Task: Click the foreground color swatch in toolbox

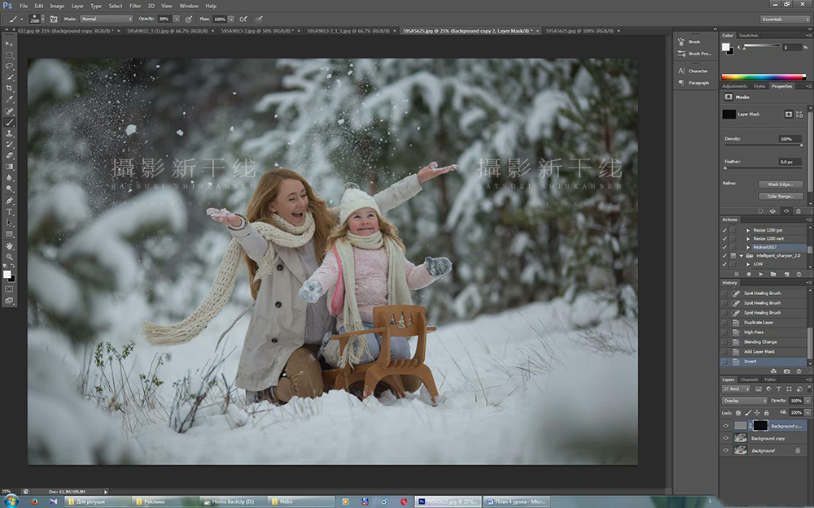Action: point(7,274)
